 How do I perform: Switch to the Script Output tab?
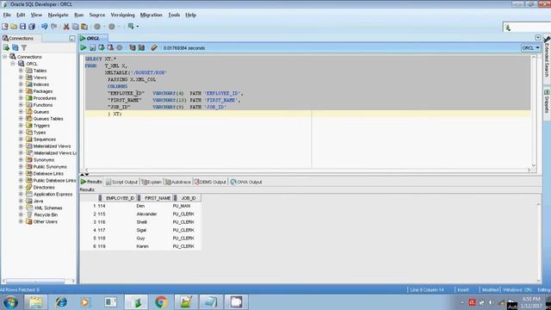tap(121, 182)
